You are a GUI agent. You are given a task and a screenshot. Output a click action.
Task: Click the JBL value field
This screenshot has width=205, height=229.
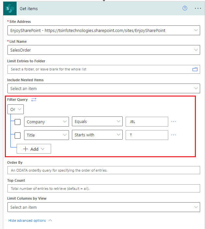tap(147, 122)
